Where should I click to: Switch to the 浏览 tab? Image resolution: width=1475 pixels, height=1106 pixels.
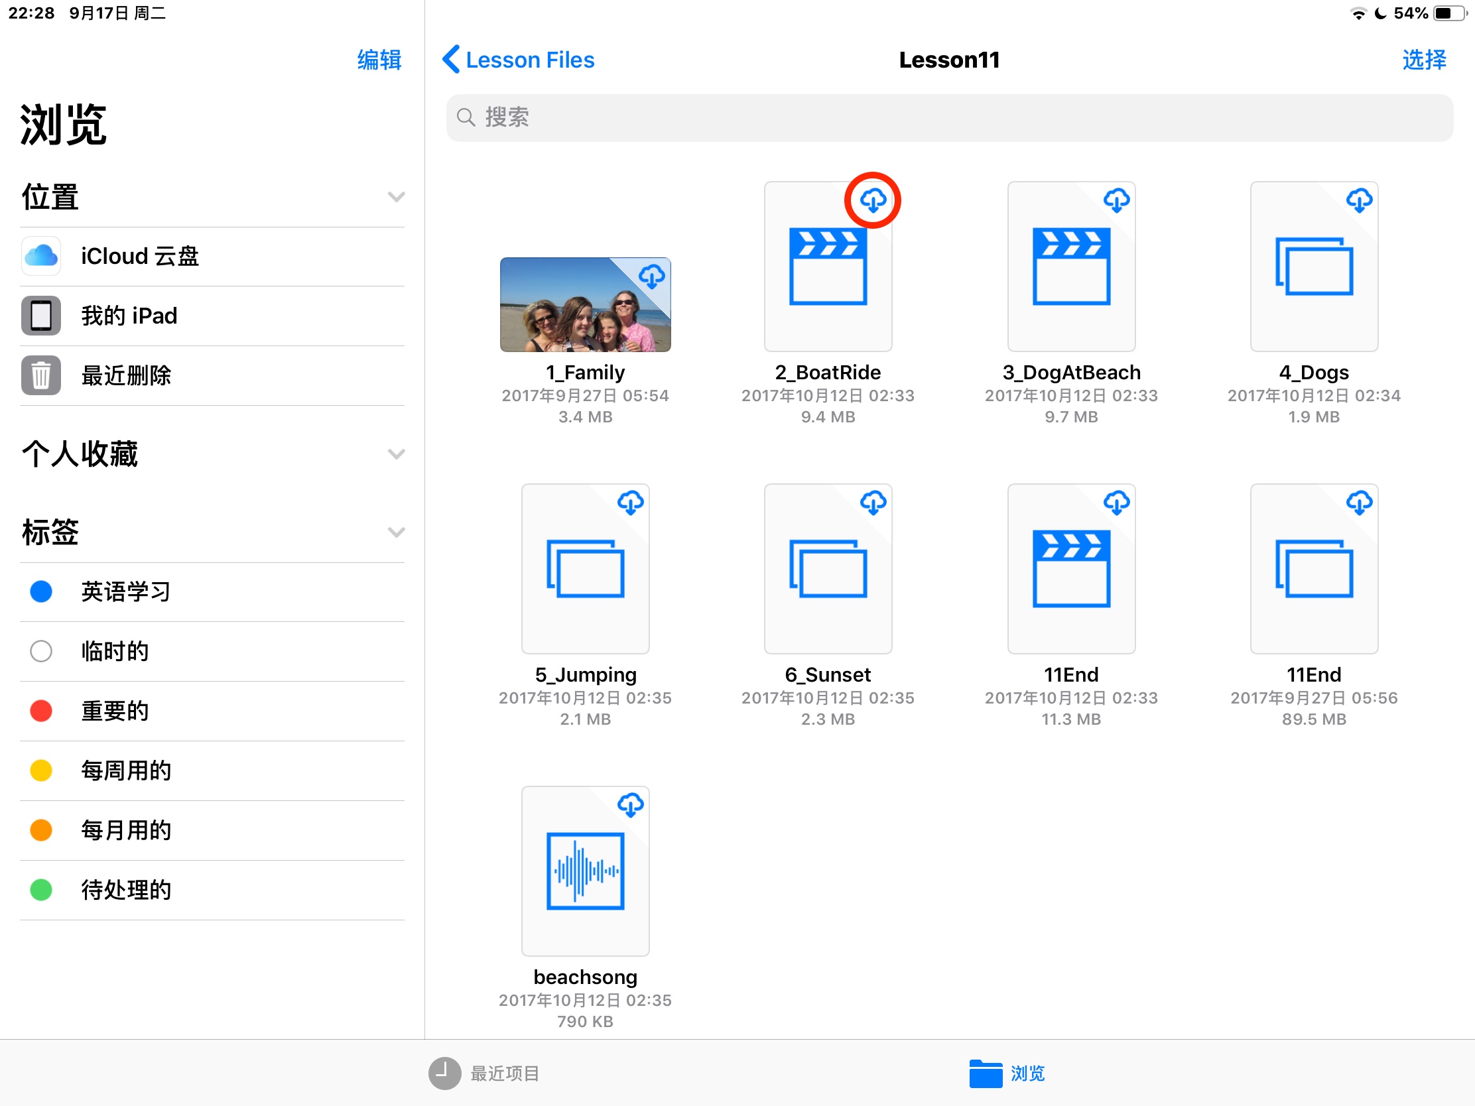click(x=1007, y=1073)
